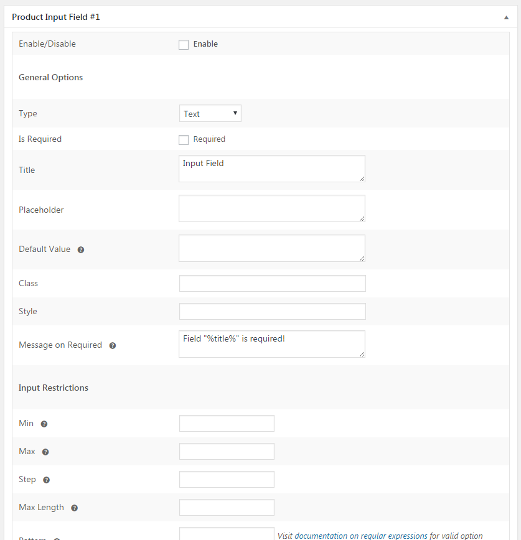The height and width of the screenshot is (540, 521).
Task: Click help icon beside Message on Required
Action: pos(113,345)
